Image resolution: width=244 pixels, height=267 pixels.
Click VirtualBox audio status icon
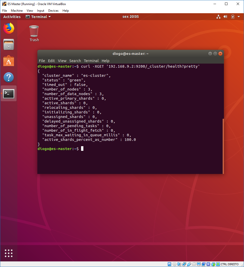[x=179, y=264]
